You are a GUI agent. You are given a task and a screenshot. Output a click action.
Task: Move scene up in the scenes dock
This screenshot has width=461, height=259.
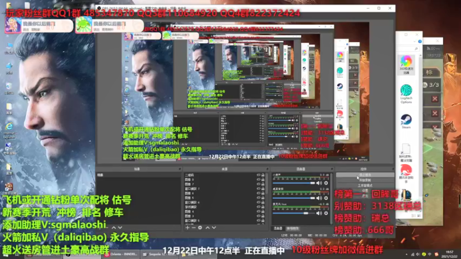tap(114, 227)
